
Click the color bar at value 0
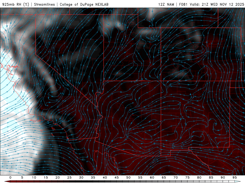[10, 181]
